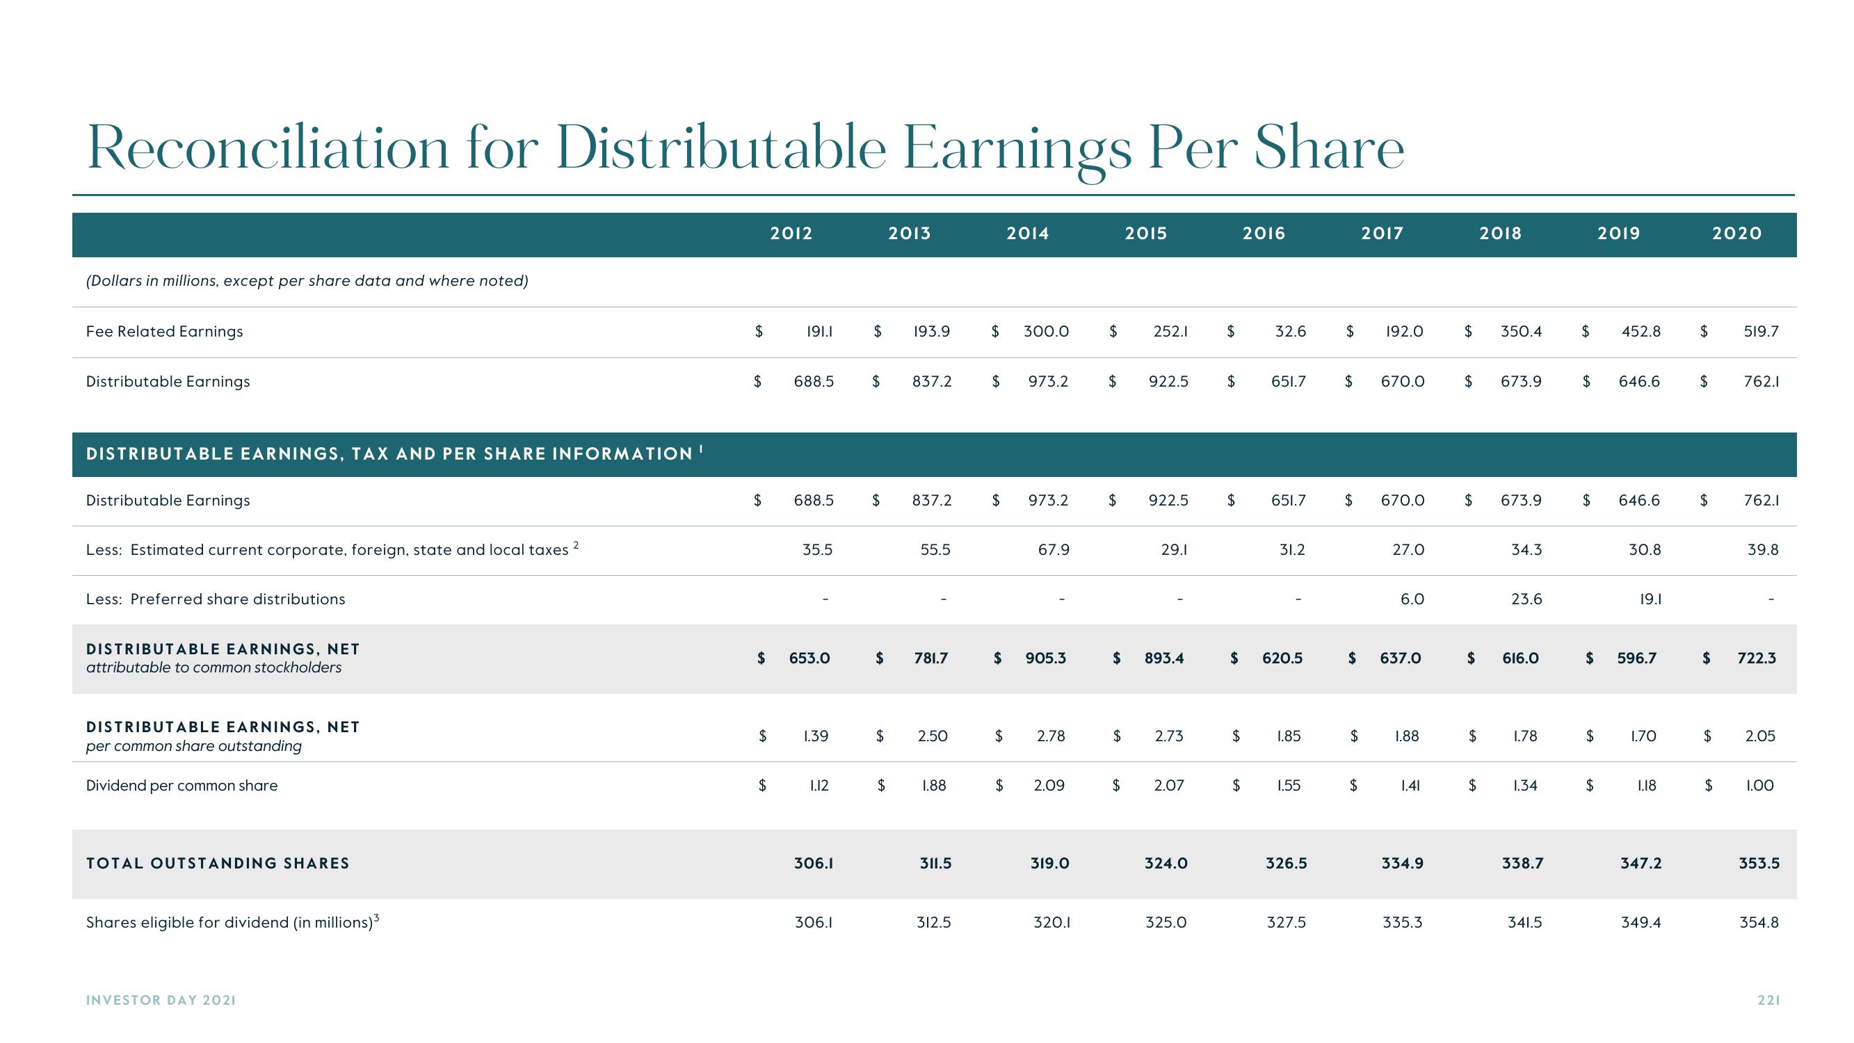Click Fee Related Earnings value 191.1
This screenshot has height=1043, width=1854.
[x=819, y=331]
